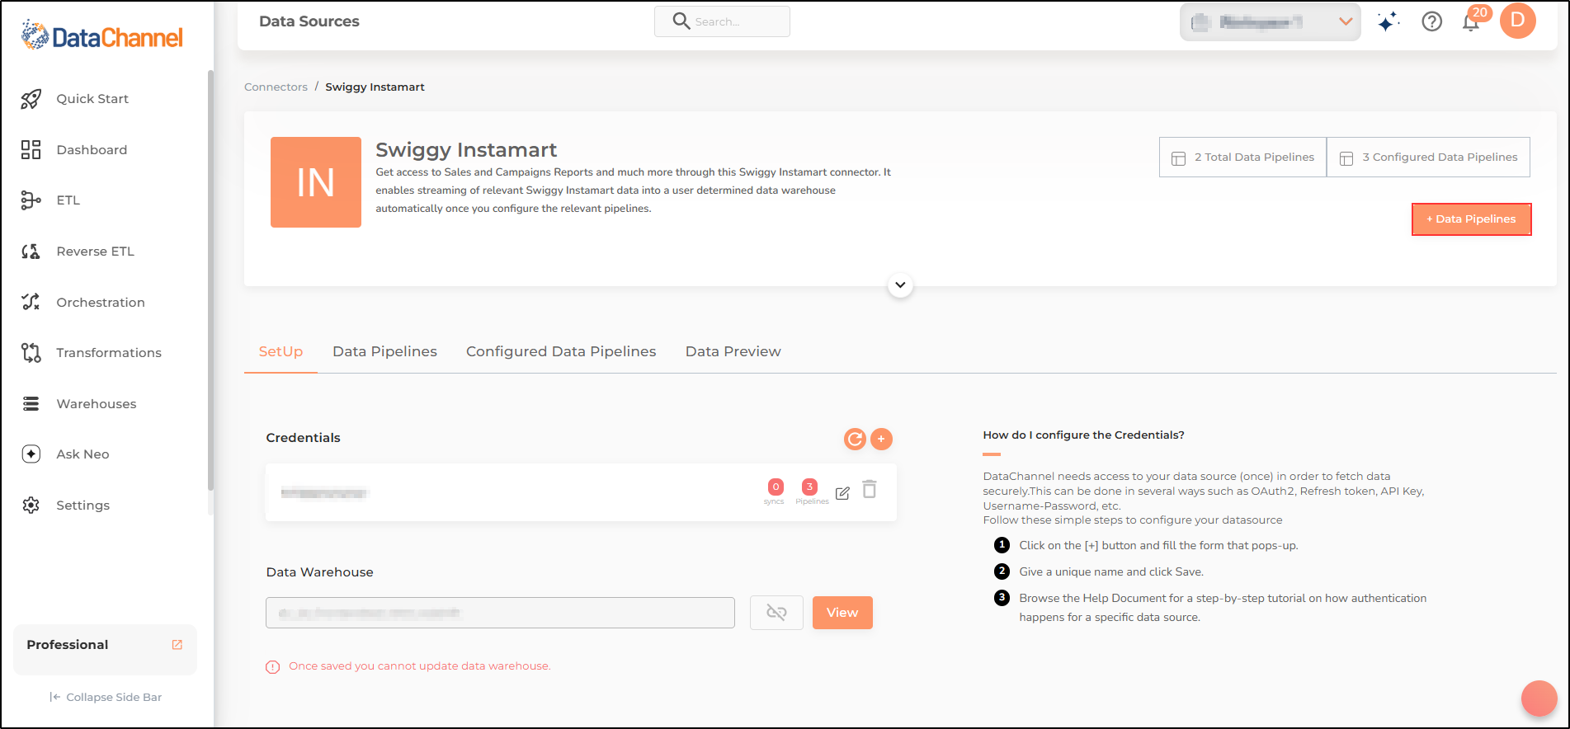Viewport: 1570px width, 729px height.
Task: Click Collapse Side Bar
Action: point(106,698)
